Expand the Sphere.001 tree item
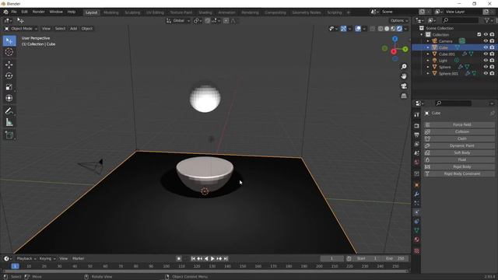This screenshot has width=498, height=280. point(428,73)
